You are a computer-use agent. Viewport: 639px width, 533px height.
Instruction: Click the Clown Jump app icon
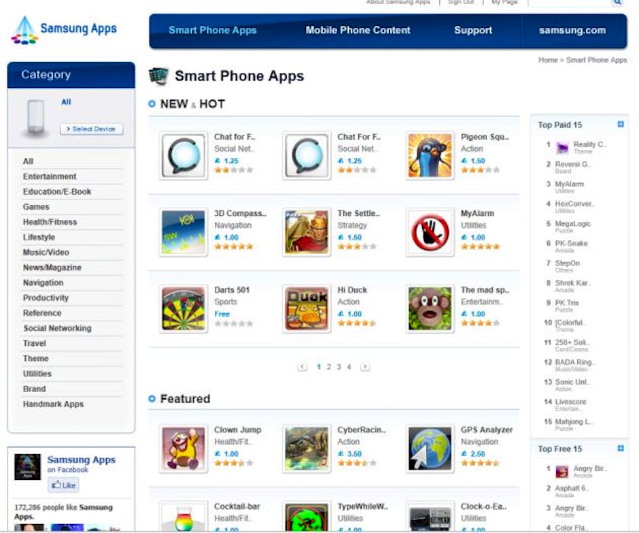point(184,449)
